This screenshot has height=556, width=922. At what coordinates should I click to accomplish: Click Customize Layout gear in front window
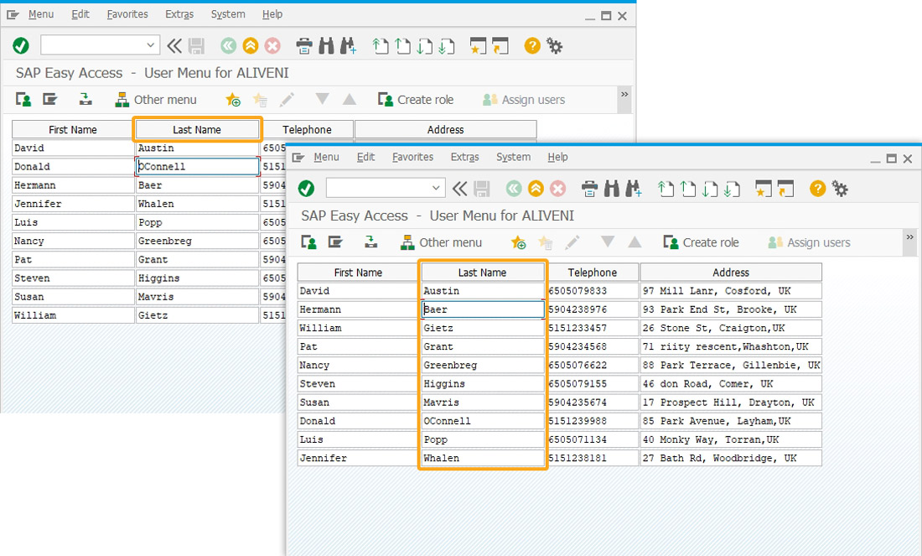click(x=840, y=189)
